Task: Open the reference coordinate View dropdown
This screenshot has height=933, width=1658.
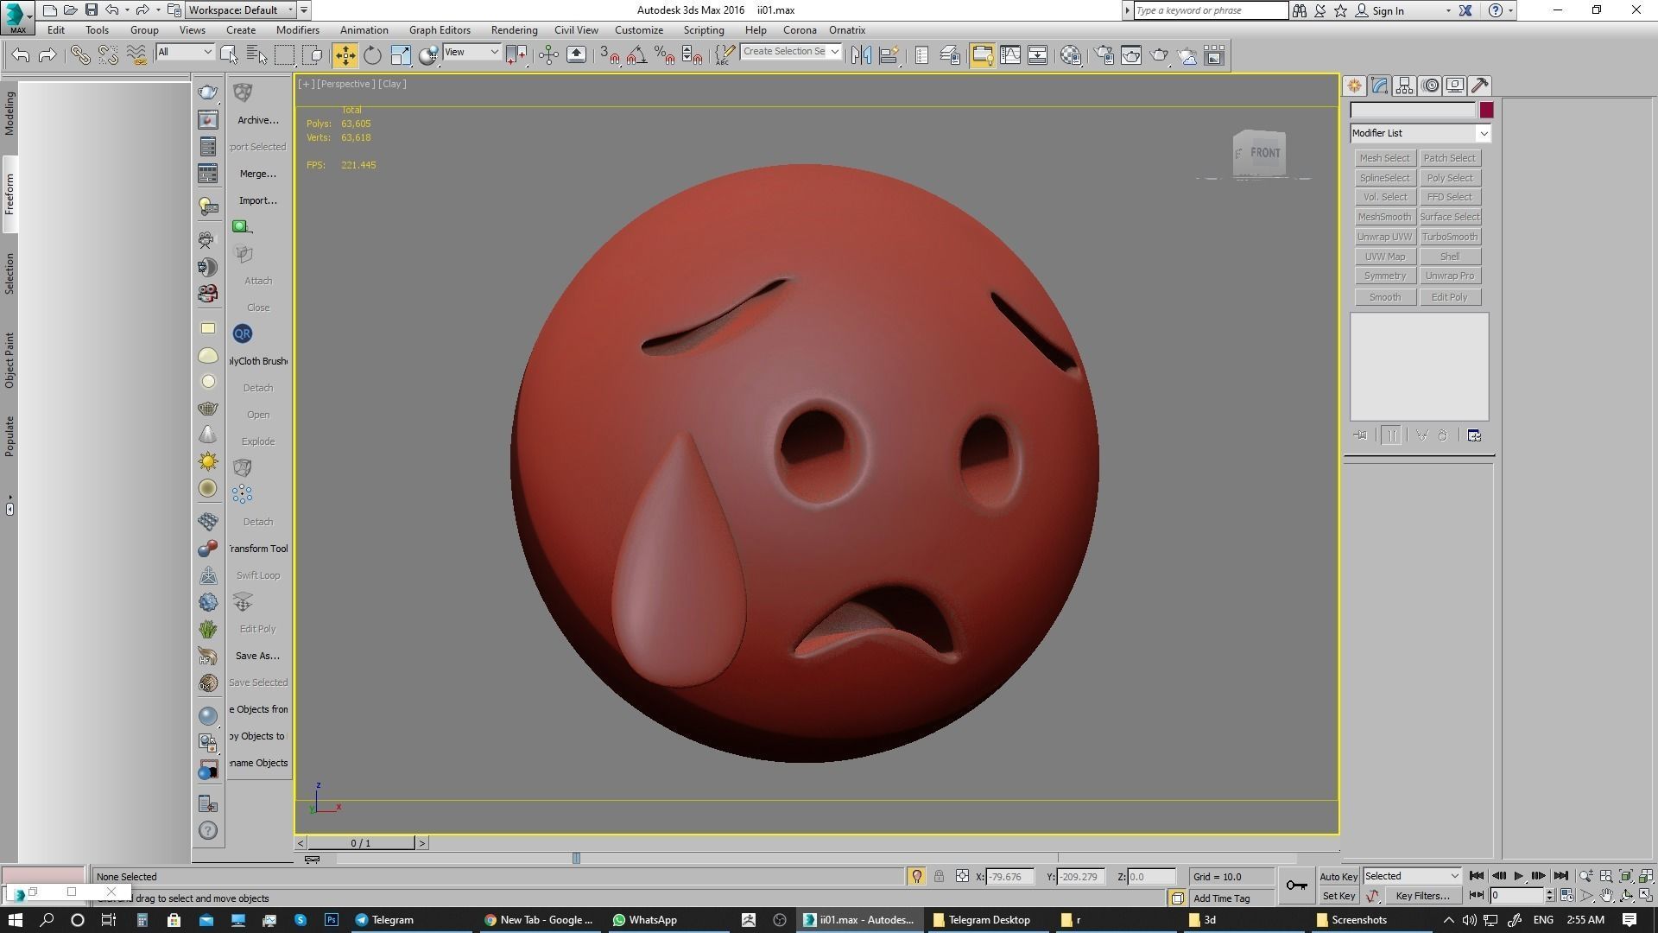Action: (471, 53)
